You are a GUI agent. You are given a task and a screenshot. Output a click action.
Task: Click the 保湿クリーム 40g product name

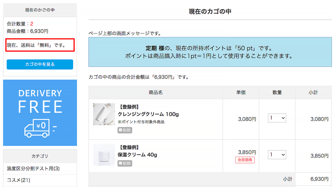137,155
